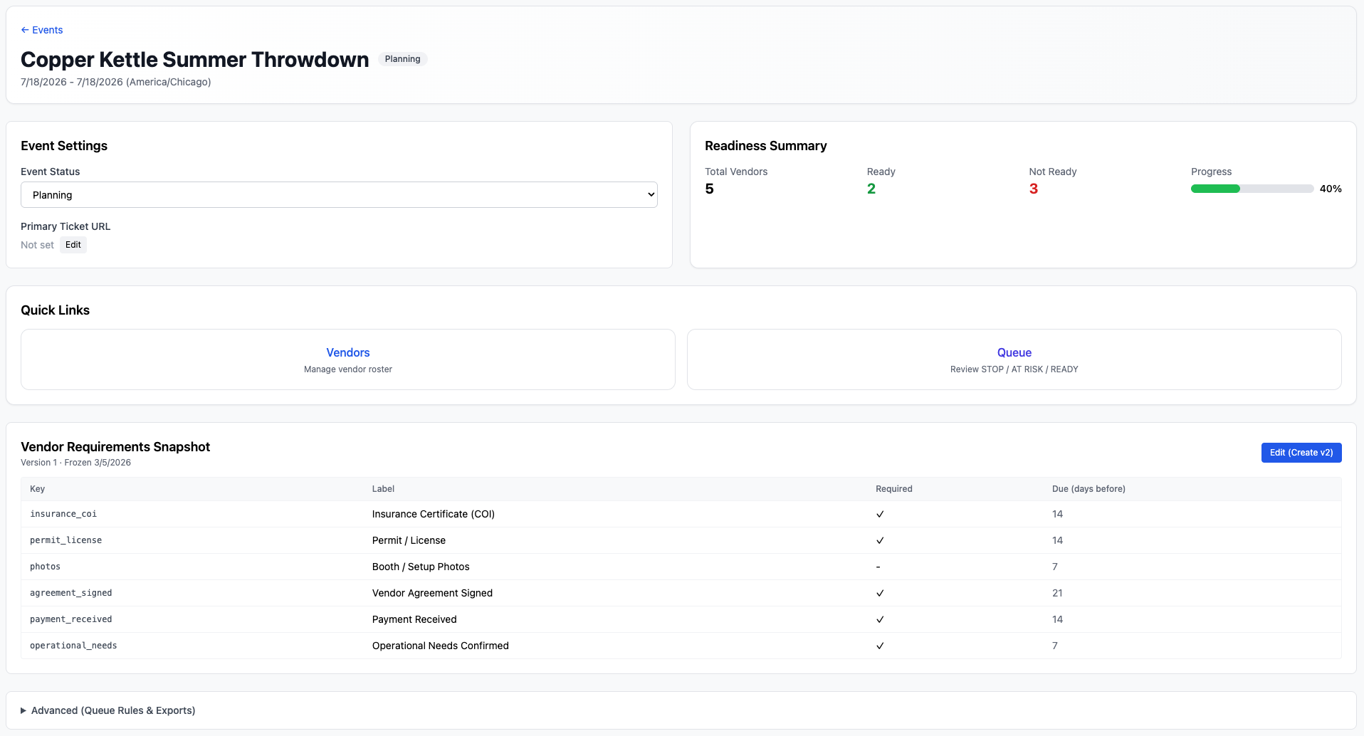1364x736 pixels.
Task: Select the Due (days before) column header
Action: click(1088, 489)
